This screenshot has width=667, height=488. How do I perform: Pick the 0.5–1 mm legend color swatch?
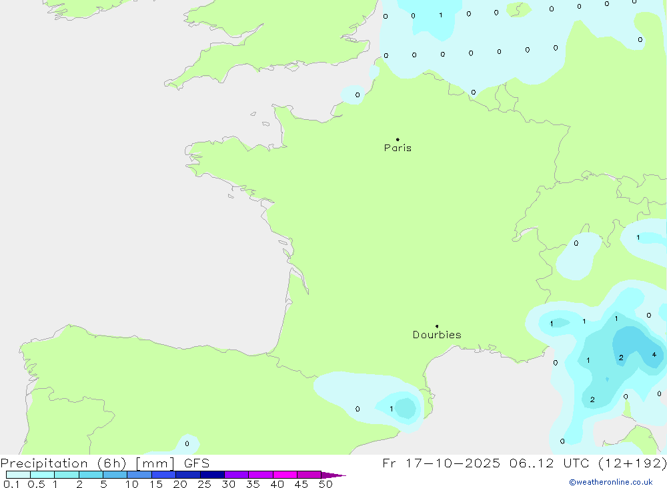pyautogui.click(x=43, y=475)
